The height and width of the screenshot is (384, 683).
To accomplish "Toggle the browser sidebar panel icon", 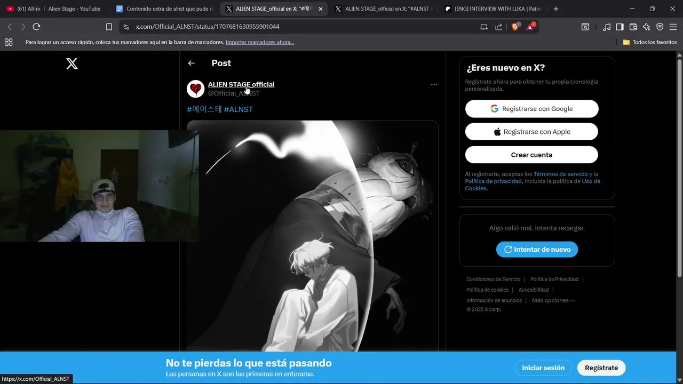I will click(x=620, y=27).
